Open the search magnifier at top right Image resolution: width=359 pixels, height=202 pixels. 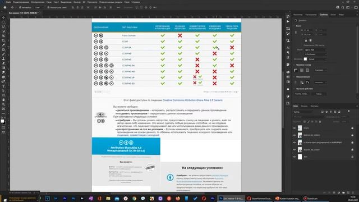343,7
